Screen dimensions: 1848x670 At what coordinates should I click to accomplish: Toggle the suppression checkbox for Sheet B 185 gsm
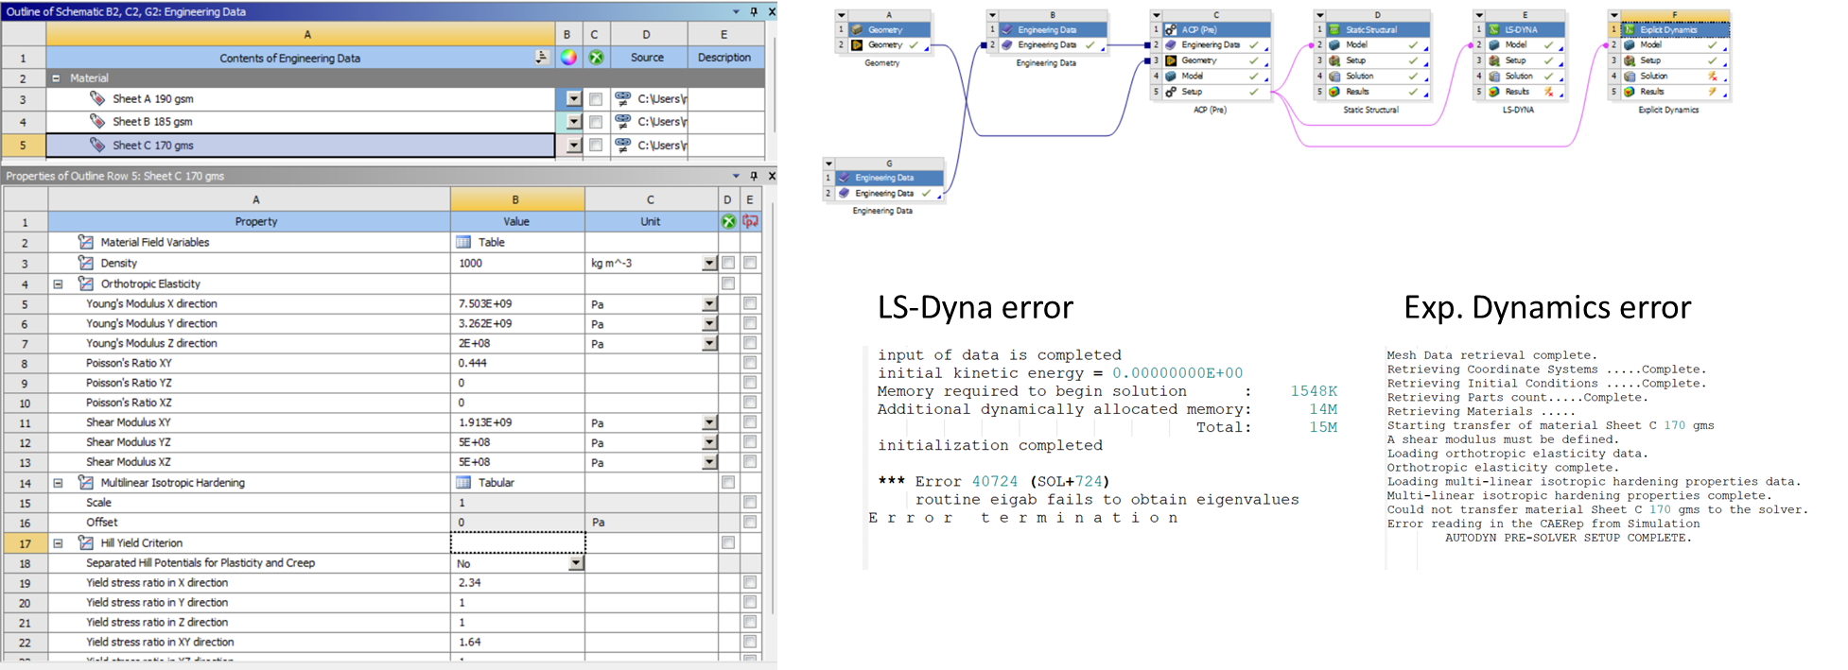(x=596, y=121)
